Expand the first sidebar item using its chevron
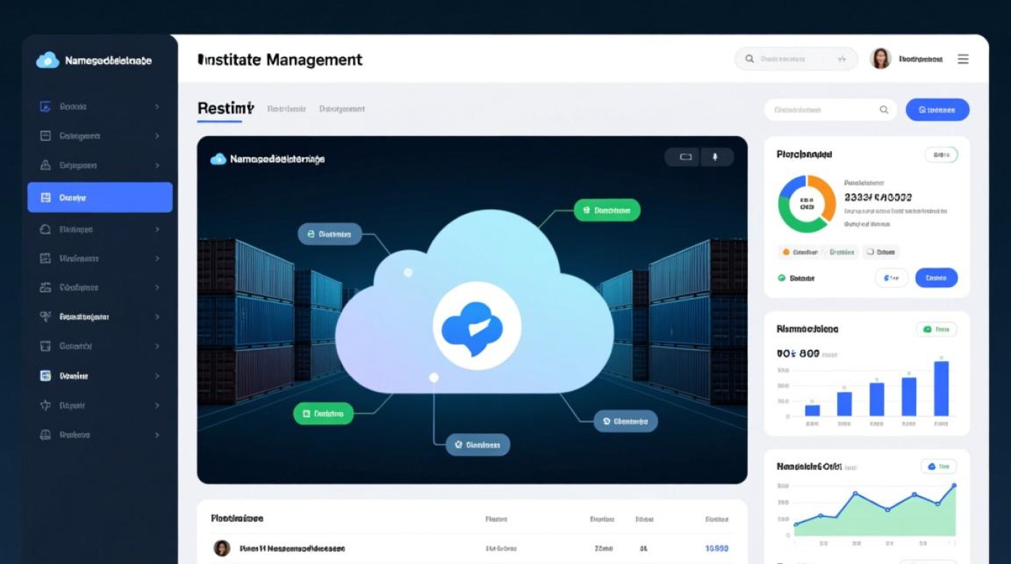 [156, 107]
